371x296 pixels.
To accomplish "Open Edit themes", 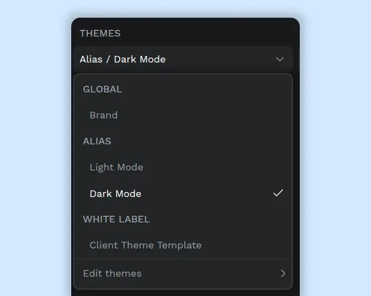I will click(113, 273).
